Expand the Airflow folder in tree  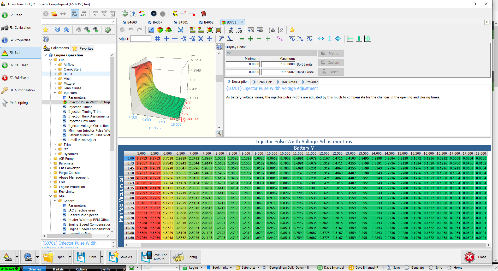coord(55,64)
